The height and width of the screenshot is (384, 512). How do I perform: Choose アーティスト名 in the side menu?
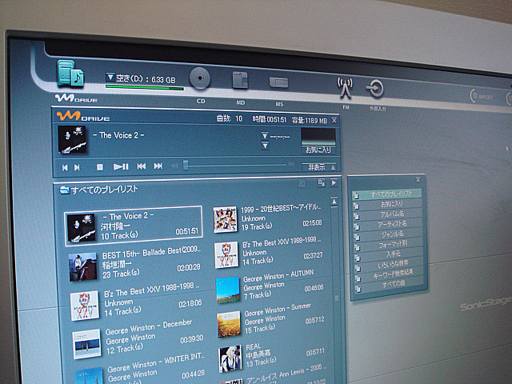(x=388, y=224)
